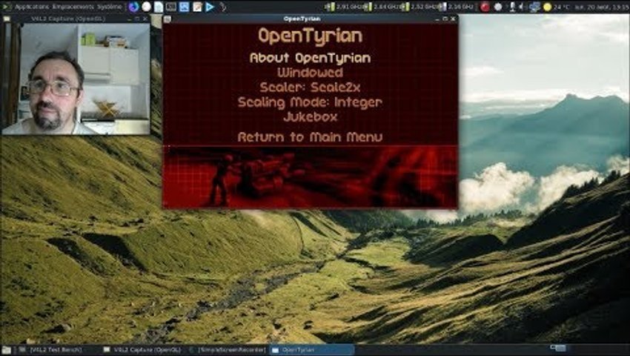Open OpenTyrian window menu icon in titlebar
The image size is (630, 356).
pos(168,19)
